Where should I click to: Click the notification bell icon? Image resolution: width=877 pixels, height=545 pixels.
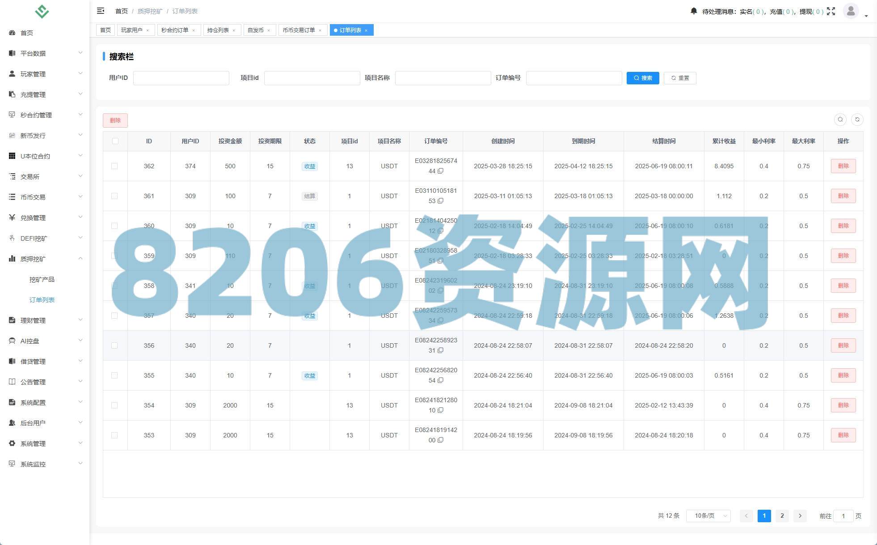(693, 11)
